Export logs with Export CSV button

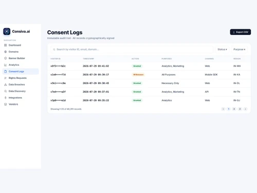tap(241, 32)
